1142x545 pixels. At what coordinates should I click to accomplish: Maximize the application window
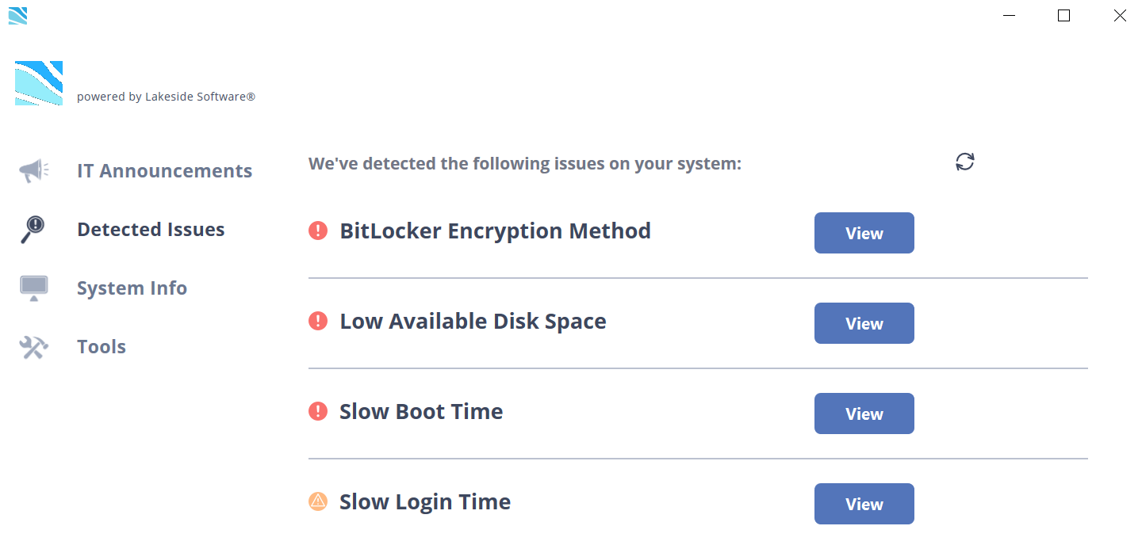click(x=1063, y=15)
